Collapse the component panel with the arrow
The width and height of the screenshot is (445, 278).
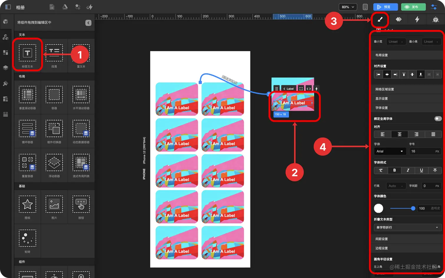point(88,23)
